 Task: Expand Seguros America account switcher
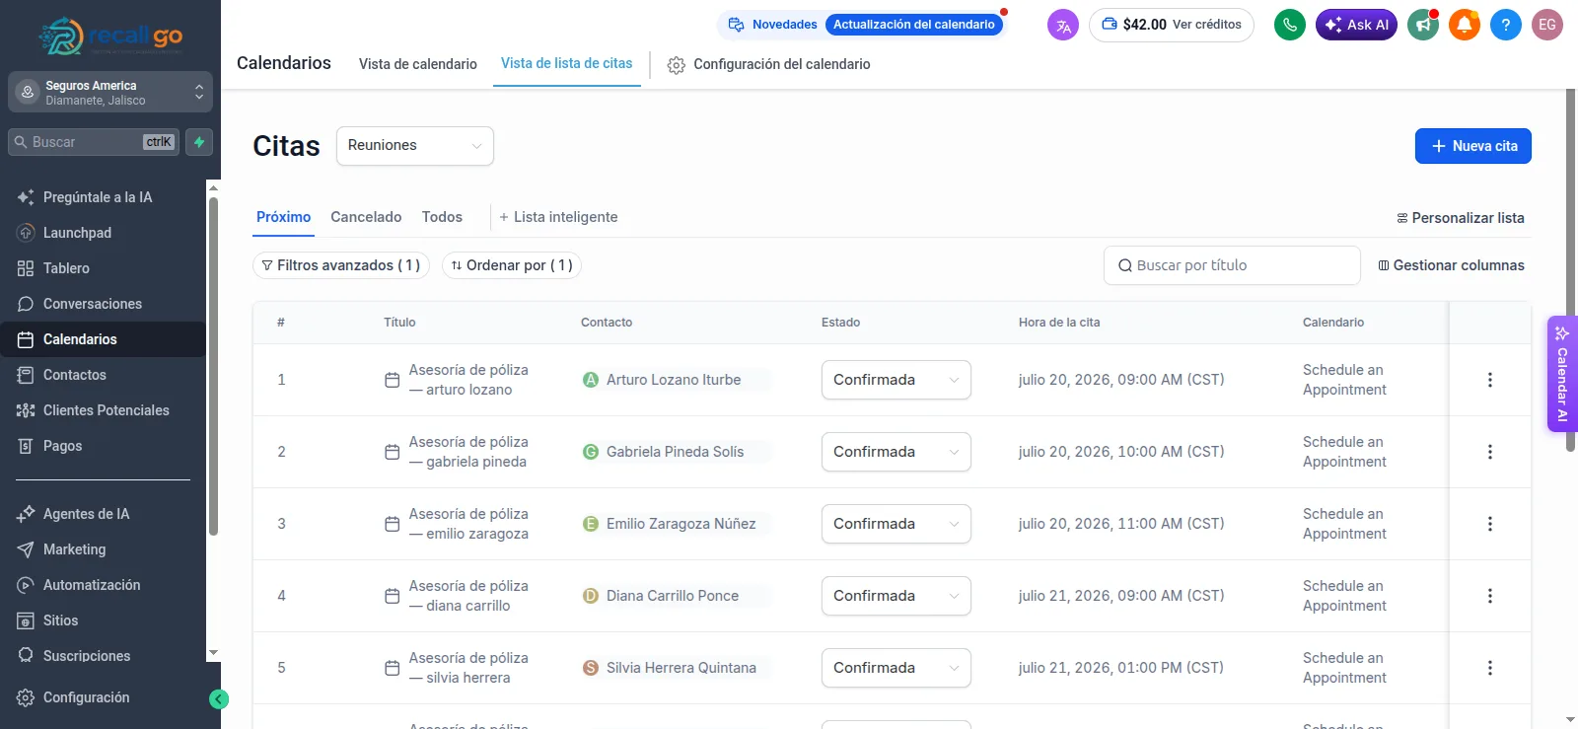[110, 92]
